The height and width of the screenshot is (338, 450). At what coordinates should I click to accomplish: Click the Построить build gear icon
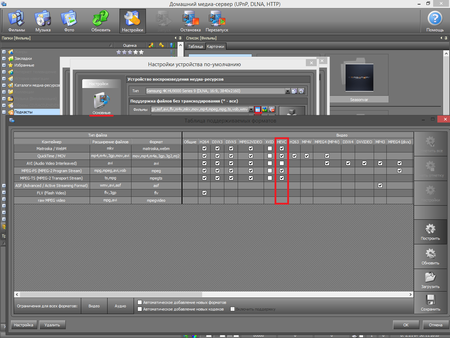click(x=430, y=232)
